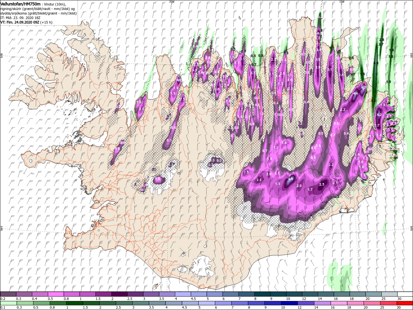The height and width of the screenshot is (310, 413).
Task: Click the bright pink 0.5–0.8 swatch in the top legend row
Action: tap(56, 294)
